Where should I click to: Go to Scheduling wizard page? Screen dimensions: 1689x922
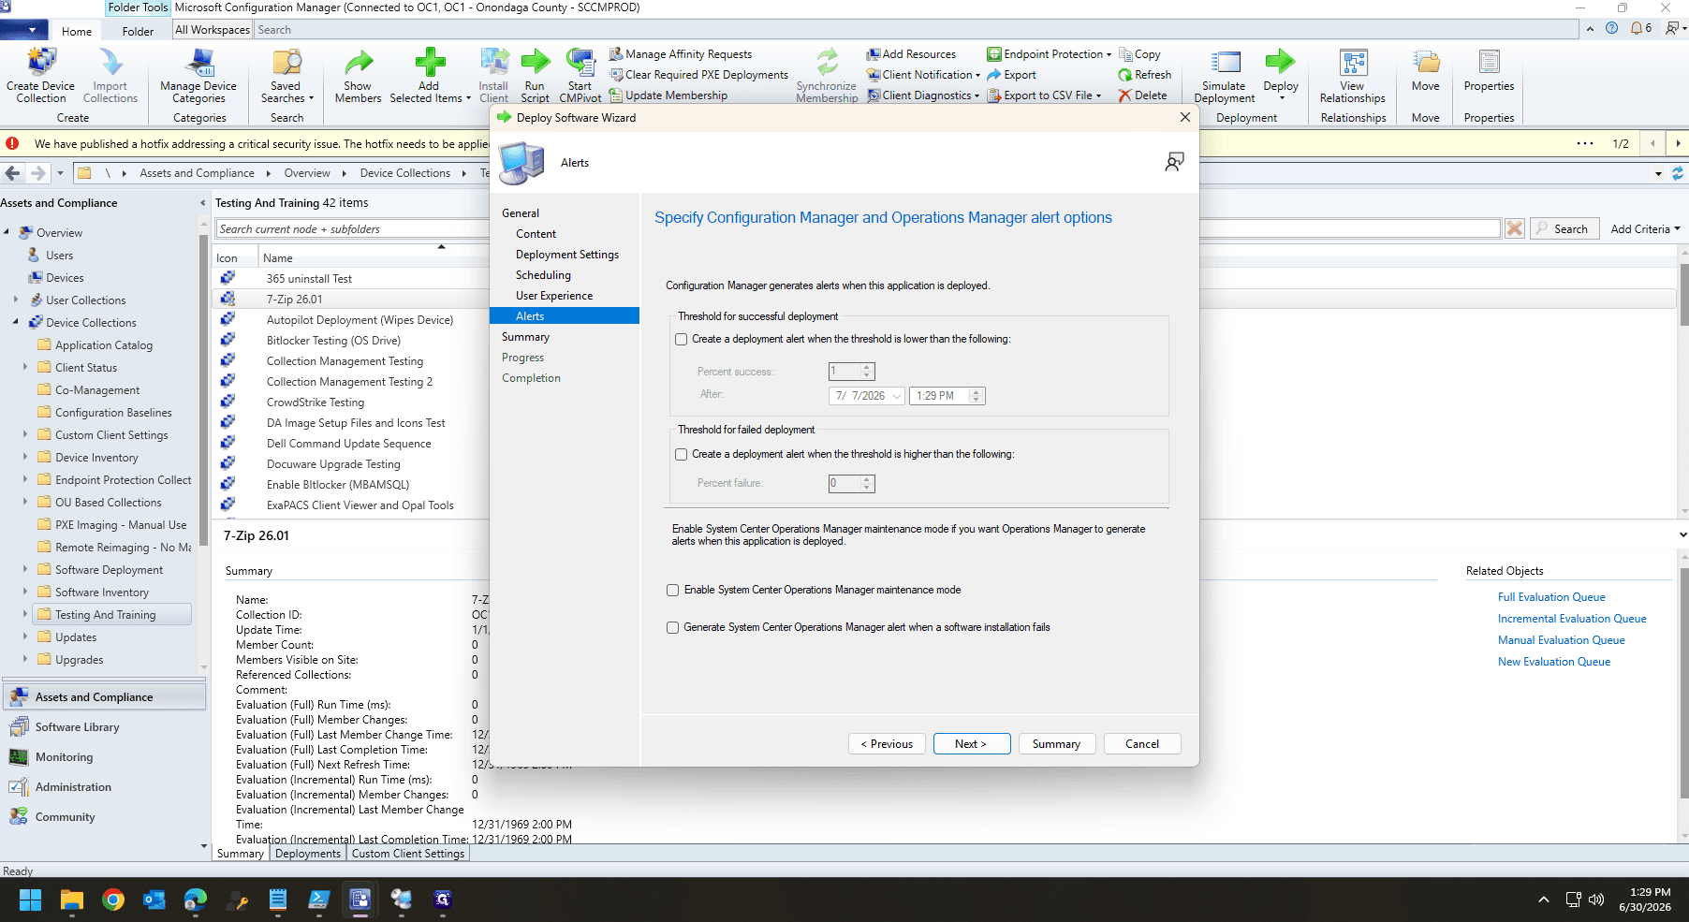[x=543, y=275]
